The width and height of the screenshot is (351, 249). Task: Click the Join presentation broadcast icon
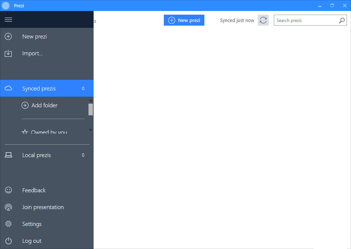[8, 207]
